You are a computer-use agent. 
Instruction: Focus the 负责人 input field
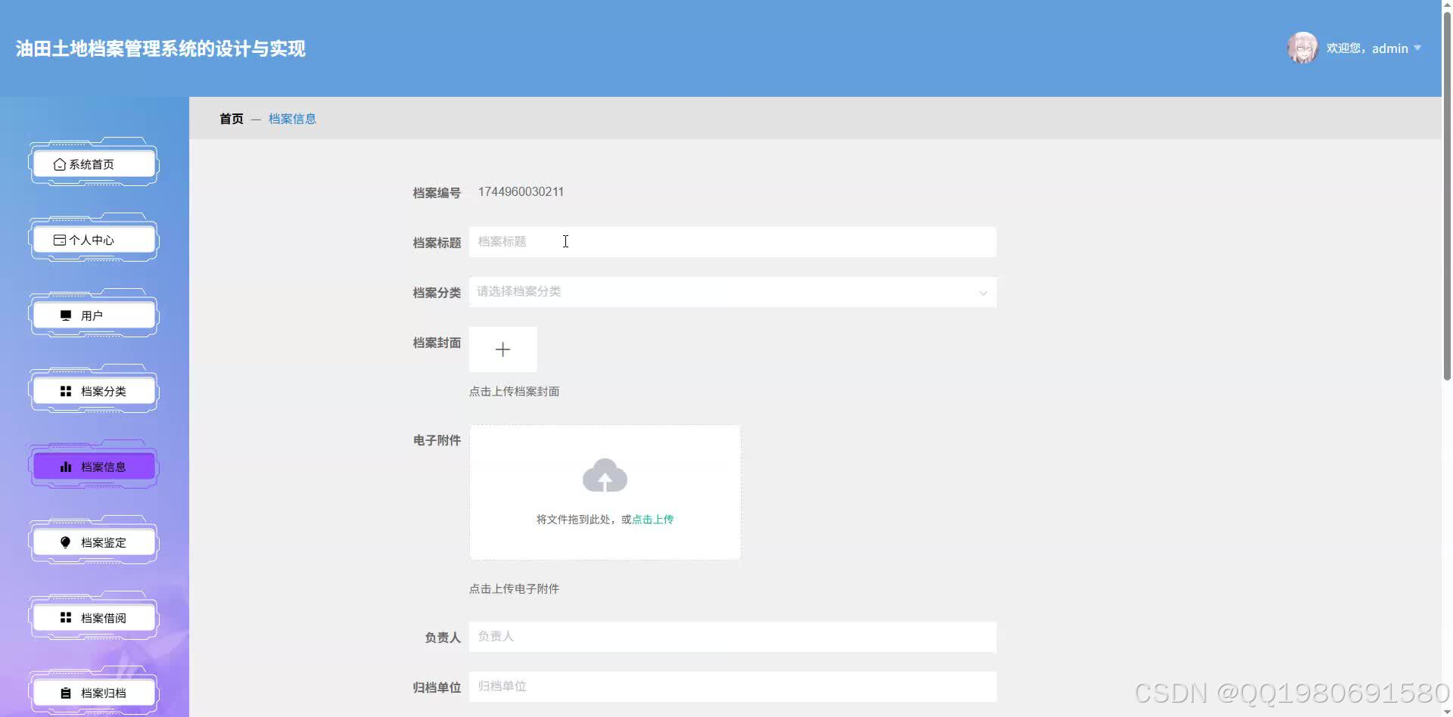pos(731,636)
